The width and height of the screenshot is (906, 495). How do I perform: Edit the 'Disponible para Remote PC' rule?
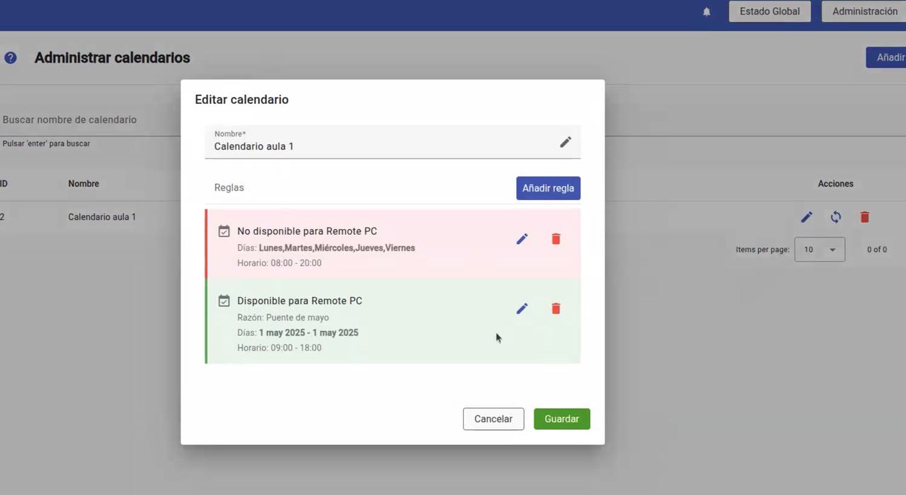pyautogui.click(x=522, y=308)
